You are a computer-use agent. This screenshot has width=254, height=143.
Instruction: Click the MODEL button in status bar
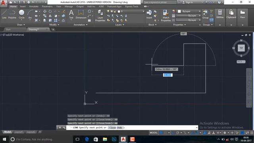tap(154, 133)
